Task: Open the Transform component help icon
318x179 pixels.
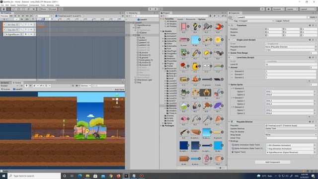Action: tap(310, 25)
